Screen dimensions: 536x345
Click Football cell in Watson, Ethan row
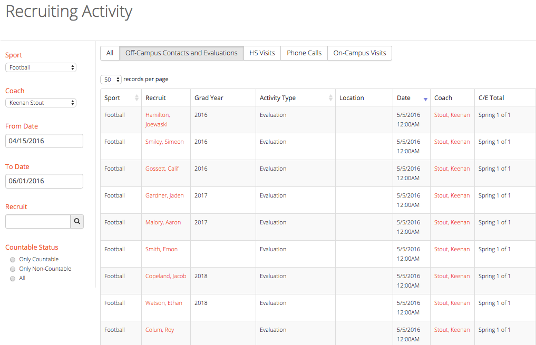point(114,303)
